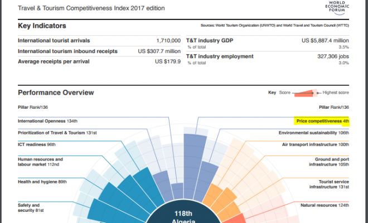Select Prioritization of Travel & Tourism label

click(57, 133)
